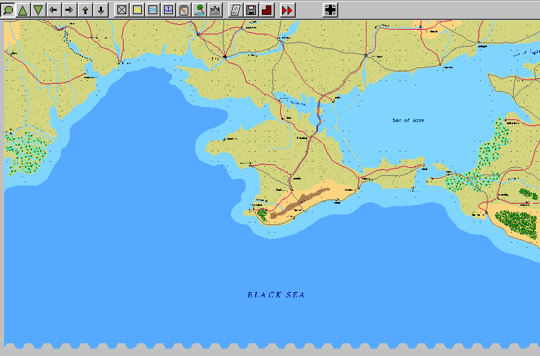The width and height of the screenshot is (540, 356).
Task: Toggle the blue infinity symbol button
Action: point(153,10)
